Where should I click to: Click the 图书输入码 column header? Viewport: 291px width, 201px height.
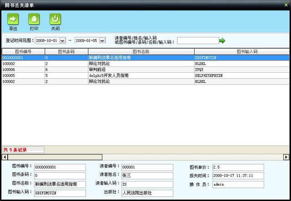pos(241,52)
